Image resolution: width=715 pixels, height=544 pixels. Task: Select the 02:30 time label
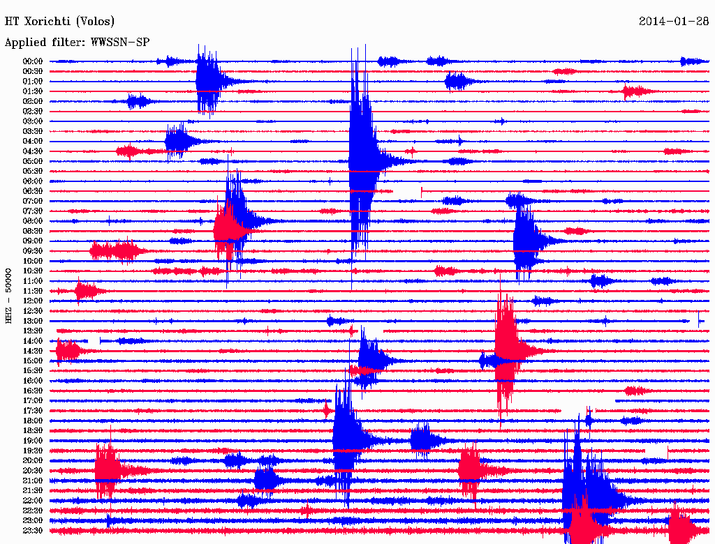tap(33, 111)
